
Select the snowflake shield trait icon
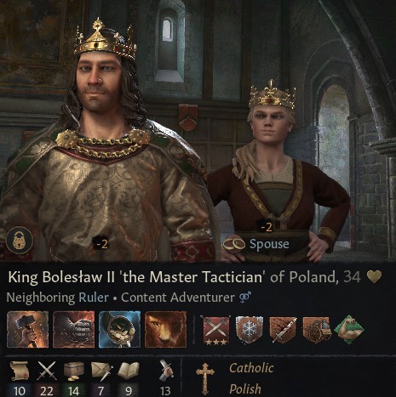pos(250,330)
